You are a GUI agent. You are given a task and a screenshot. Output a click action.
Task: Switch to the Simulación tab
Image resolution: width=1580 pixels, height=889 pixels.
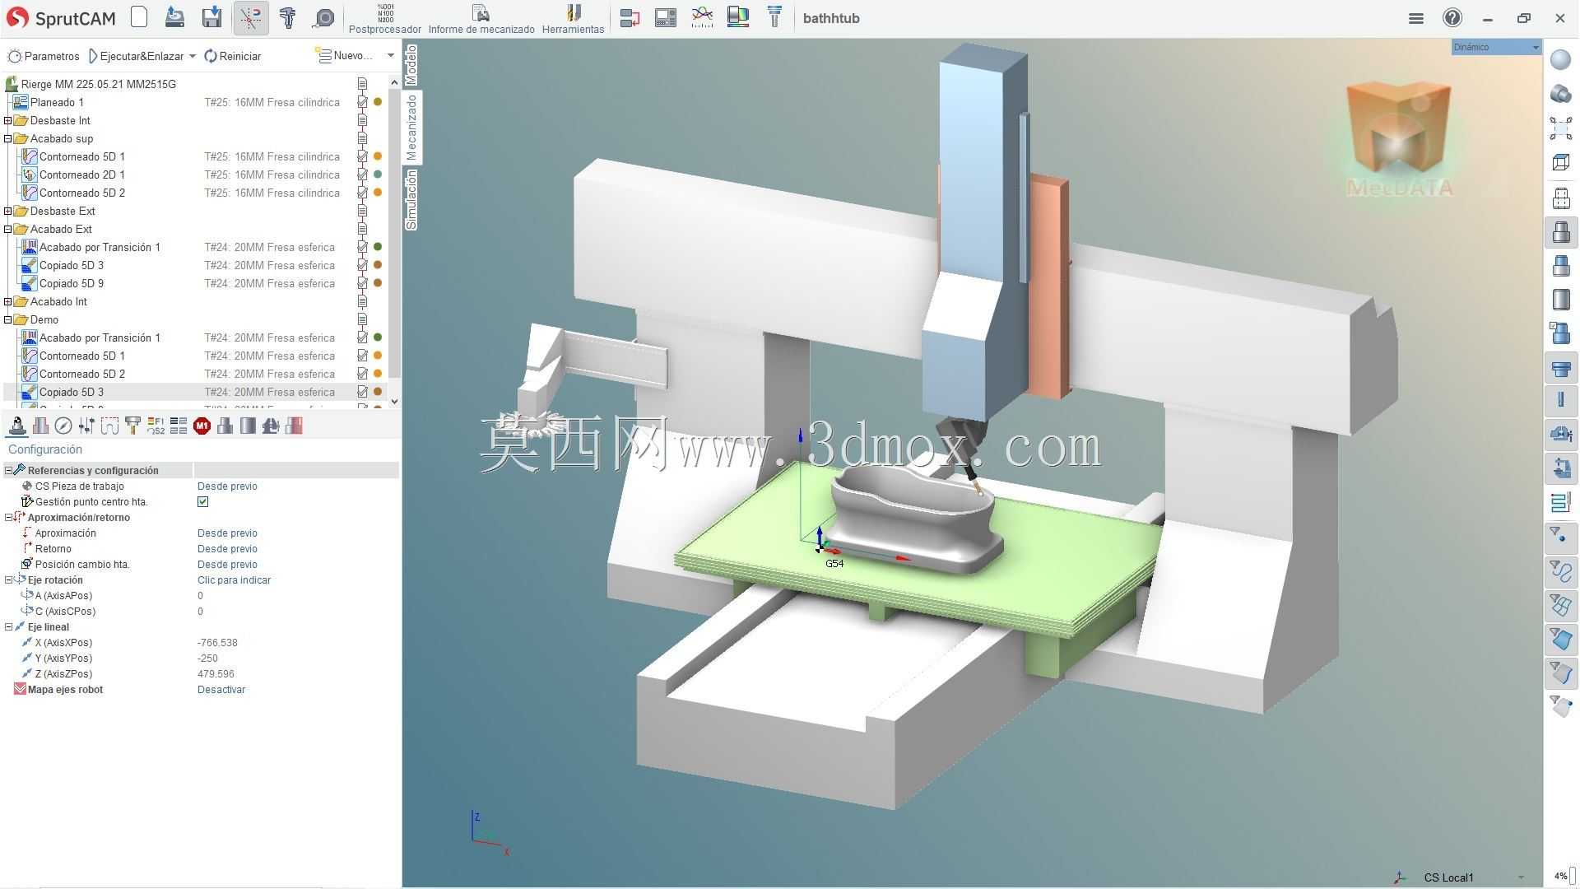tap(411, 200)
